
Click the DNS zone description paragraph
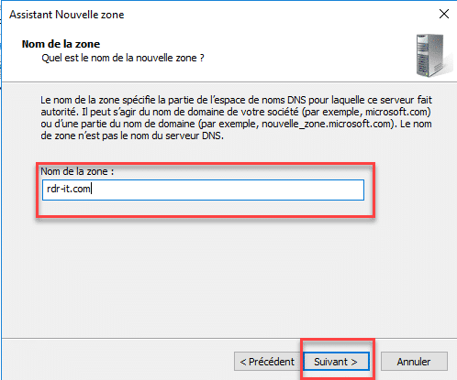pyautogui.click(x=237, y=118)
